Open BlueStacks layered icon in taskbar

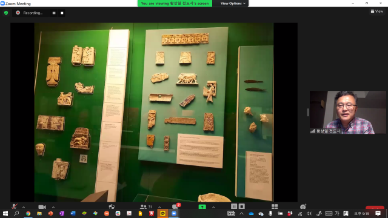coord(84,213)
